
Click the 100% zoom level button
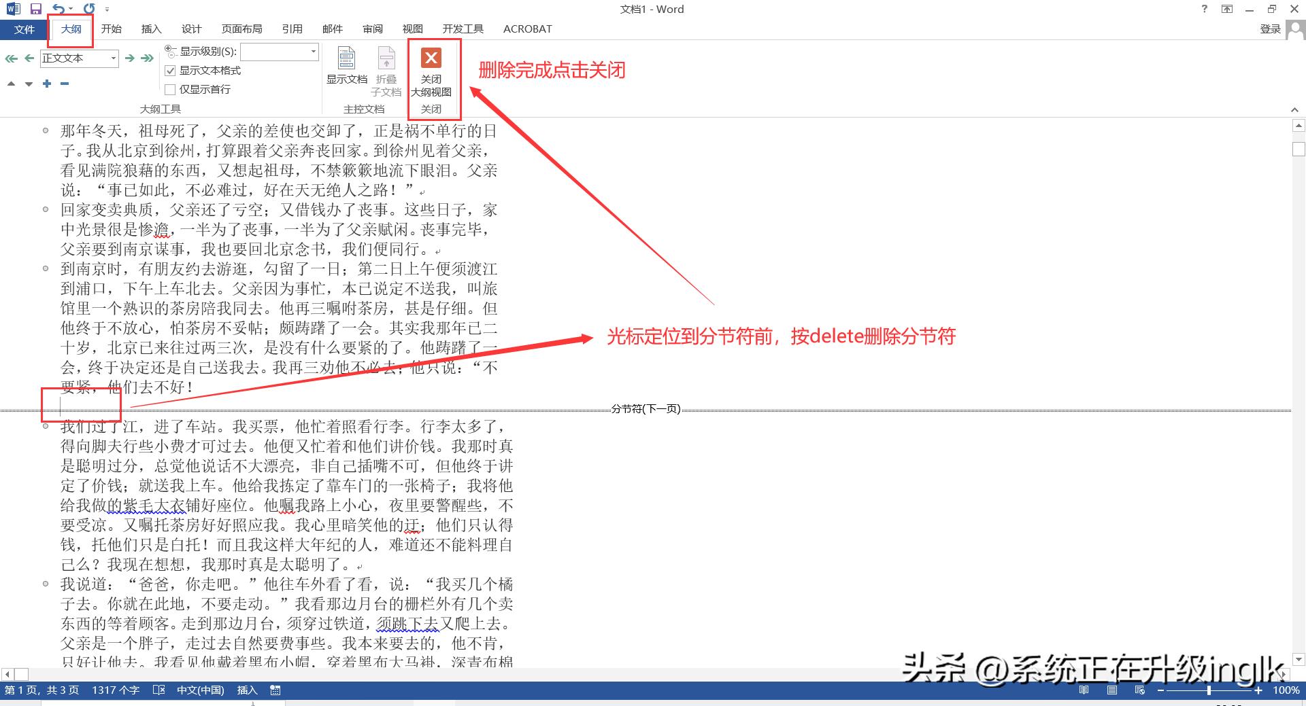(1286, 690)
